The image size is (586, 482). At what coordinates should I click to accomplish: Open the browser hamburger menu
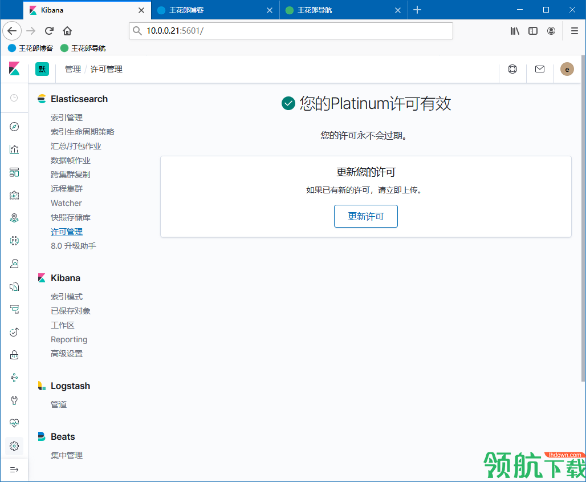coord(575,31)
